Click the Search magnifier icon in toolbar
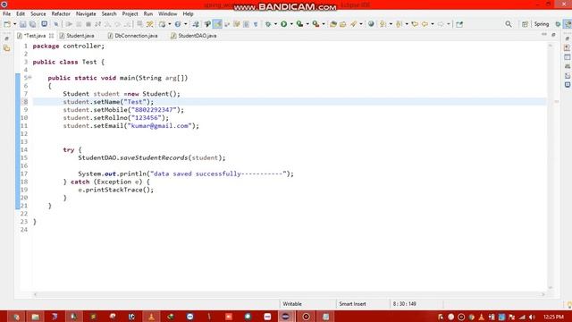The width and height of the screenshot is (572, 322). (x=509, y=24)
